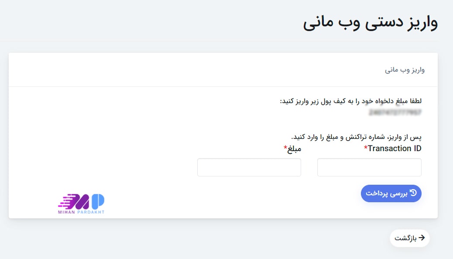Click the بازگشت button to go back

pyautogui.click(x=409, y=238)
